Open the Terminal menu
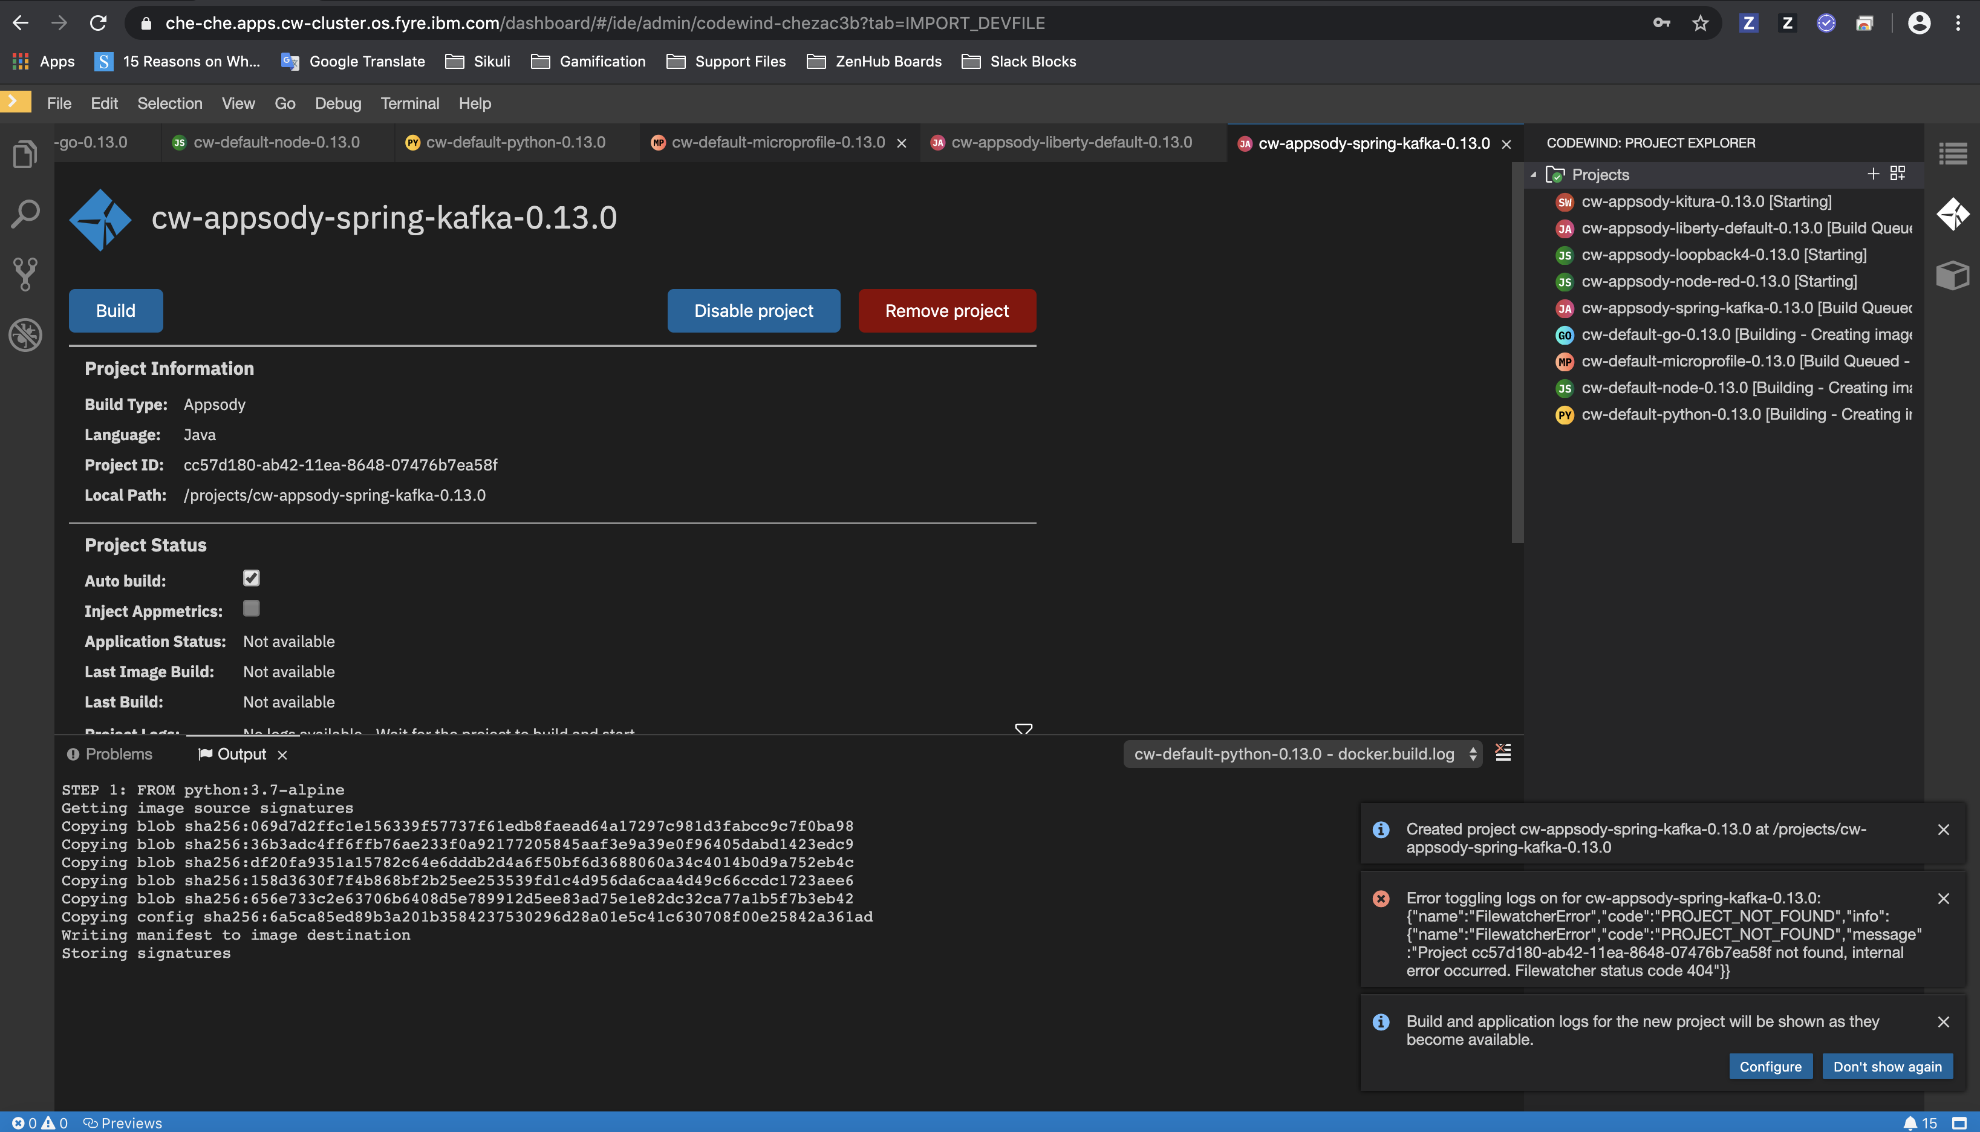Screen dimensions: 1980x1132 [409, 103]
